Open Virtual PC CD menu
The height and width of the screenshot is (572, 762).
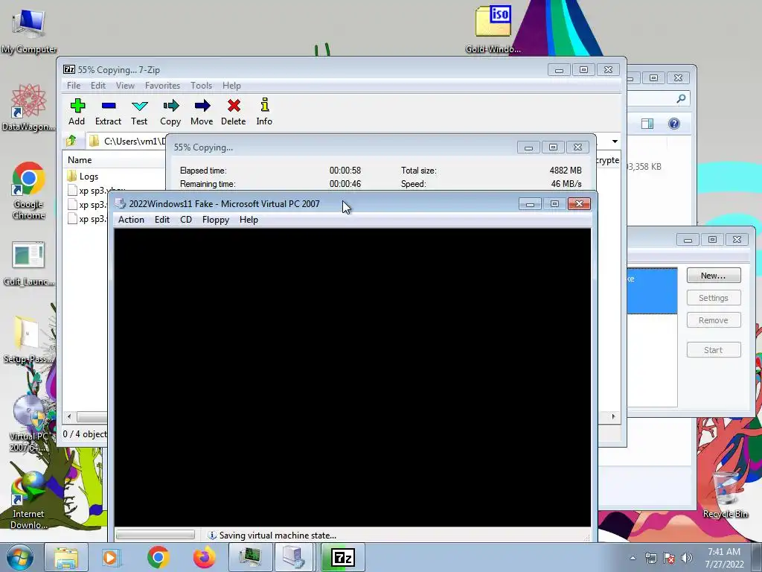tap(185, 220)
